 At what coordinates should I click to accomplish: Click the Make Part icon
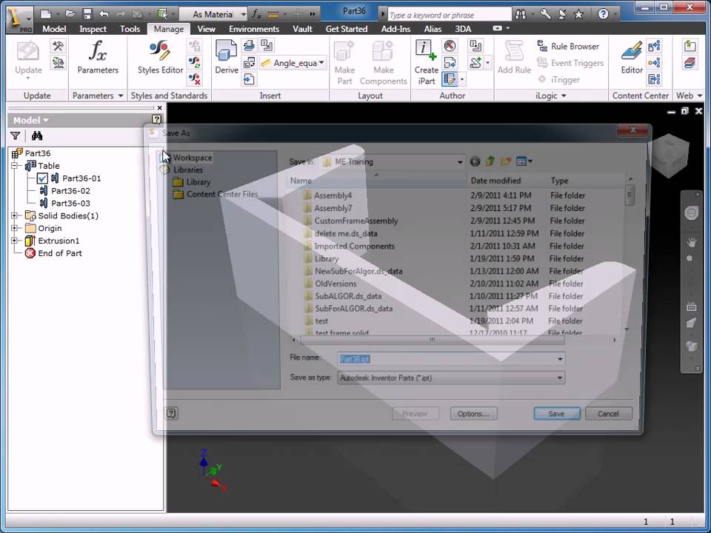click(344, 62)
